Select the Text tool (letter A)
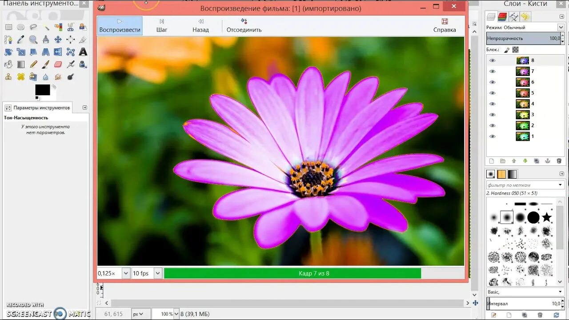The width and height of the screenshot is (569, 320). point(83,52)
